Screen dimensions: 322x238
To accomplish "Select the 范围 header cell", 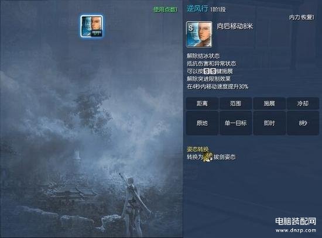I will (x=236, y=104).
